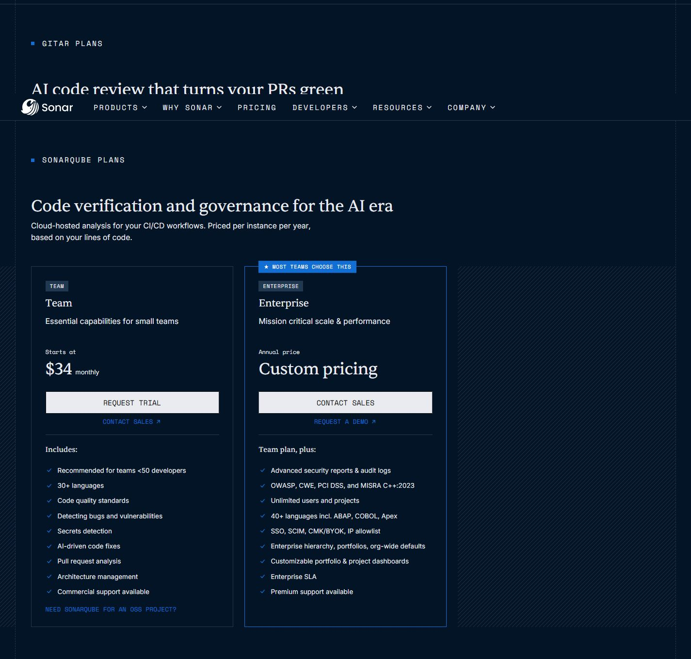Click Enterprise hierarchy, portfolios feature
Viewport: 691px width, 659px height.
(348, 546)
